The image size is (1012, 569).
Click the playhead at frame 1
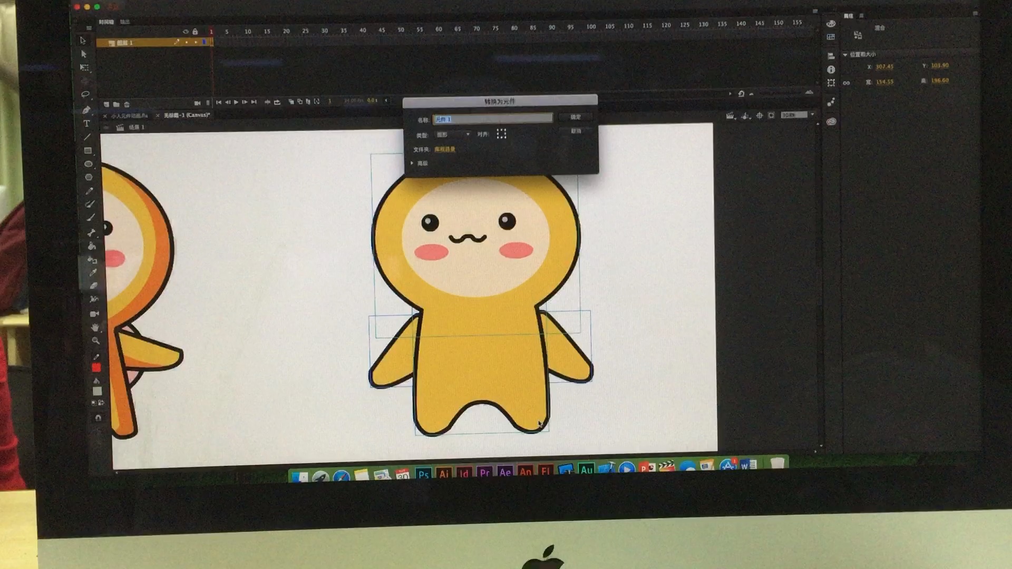tap(211, 32)
